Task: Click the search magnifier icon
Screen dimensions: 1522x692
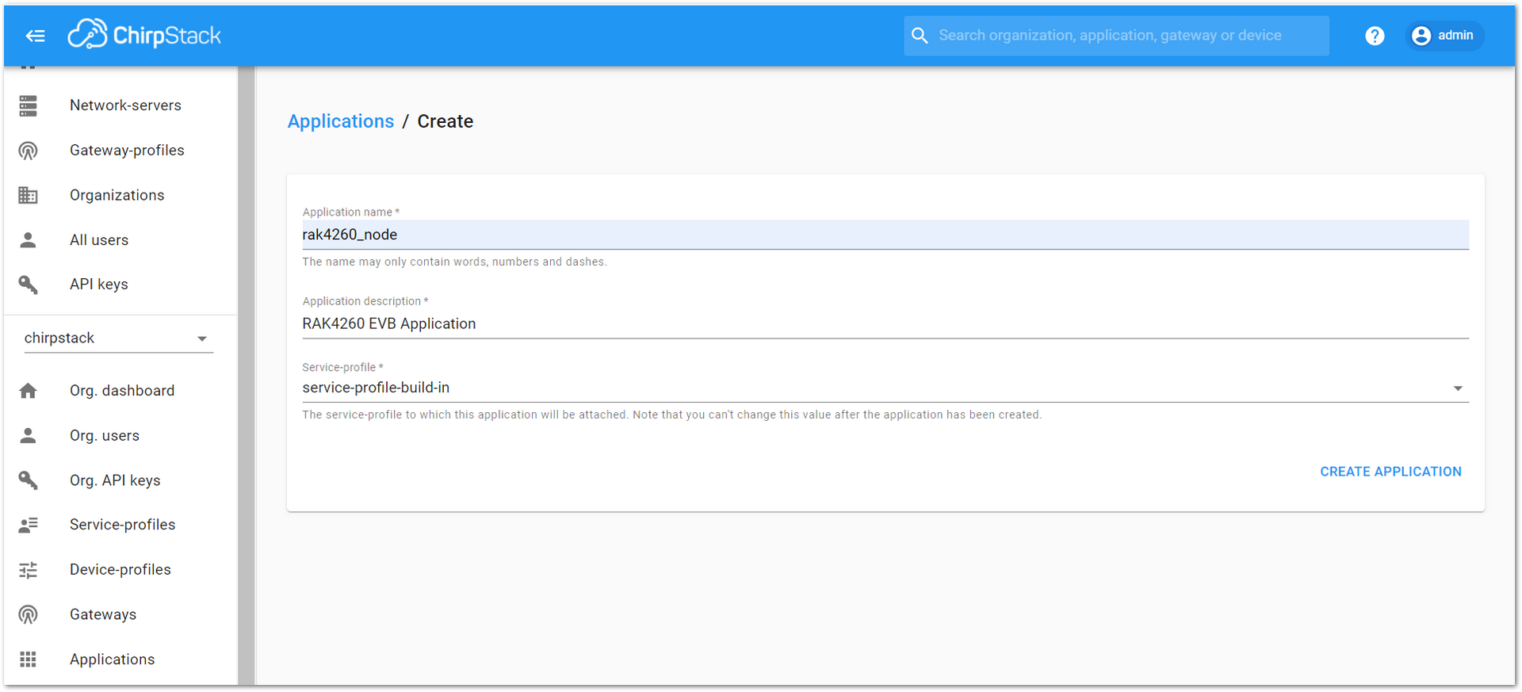Action: [920, 36]
